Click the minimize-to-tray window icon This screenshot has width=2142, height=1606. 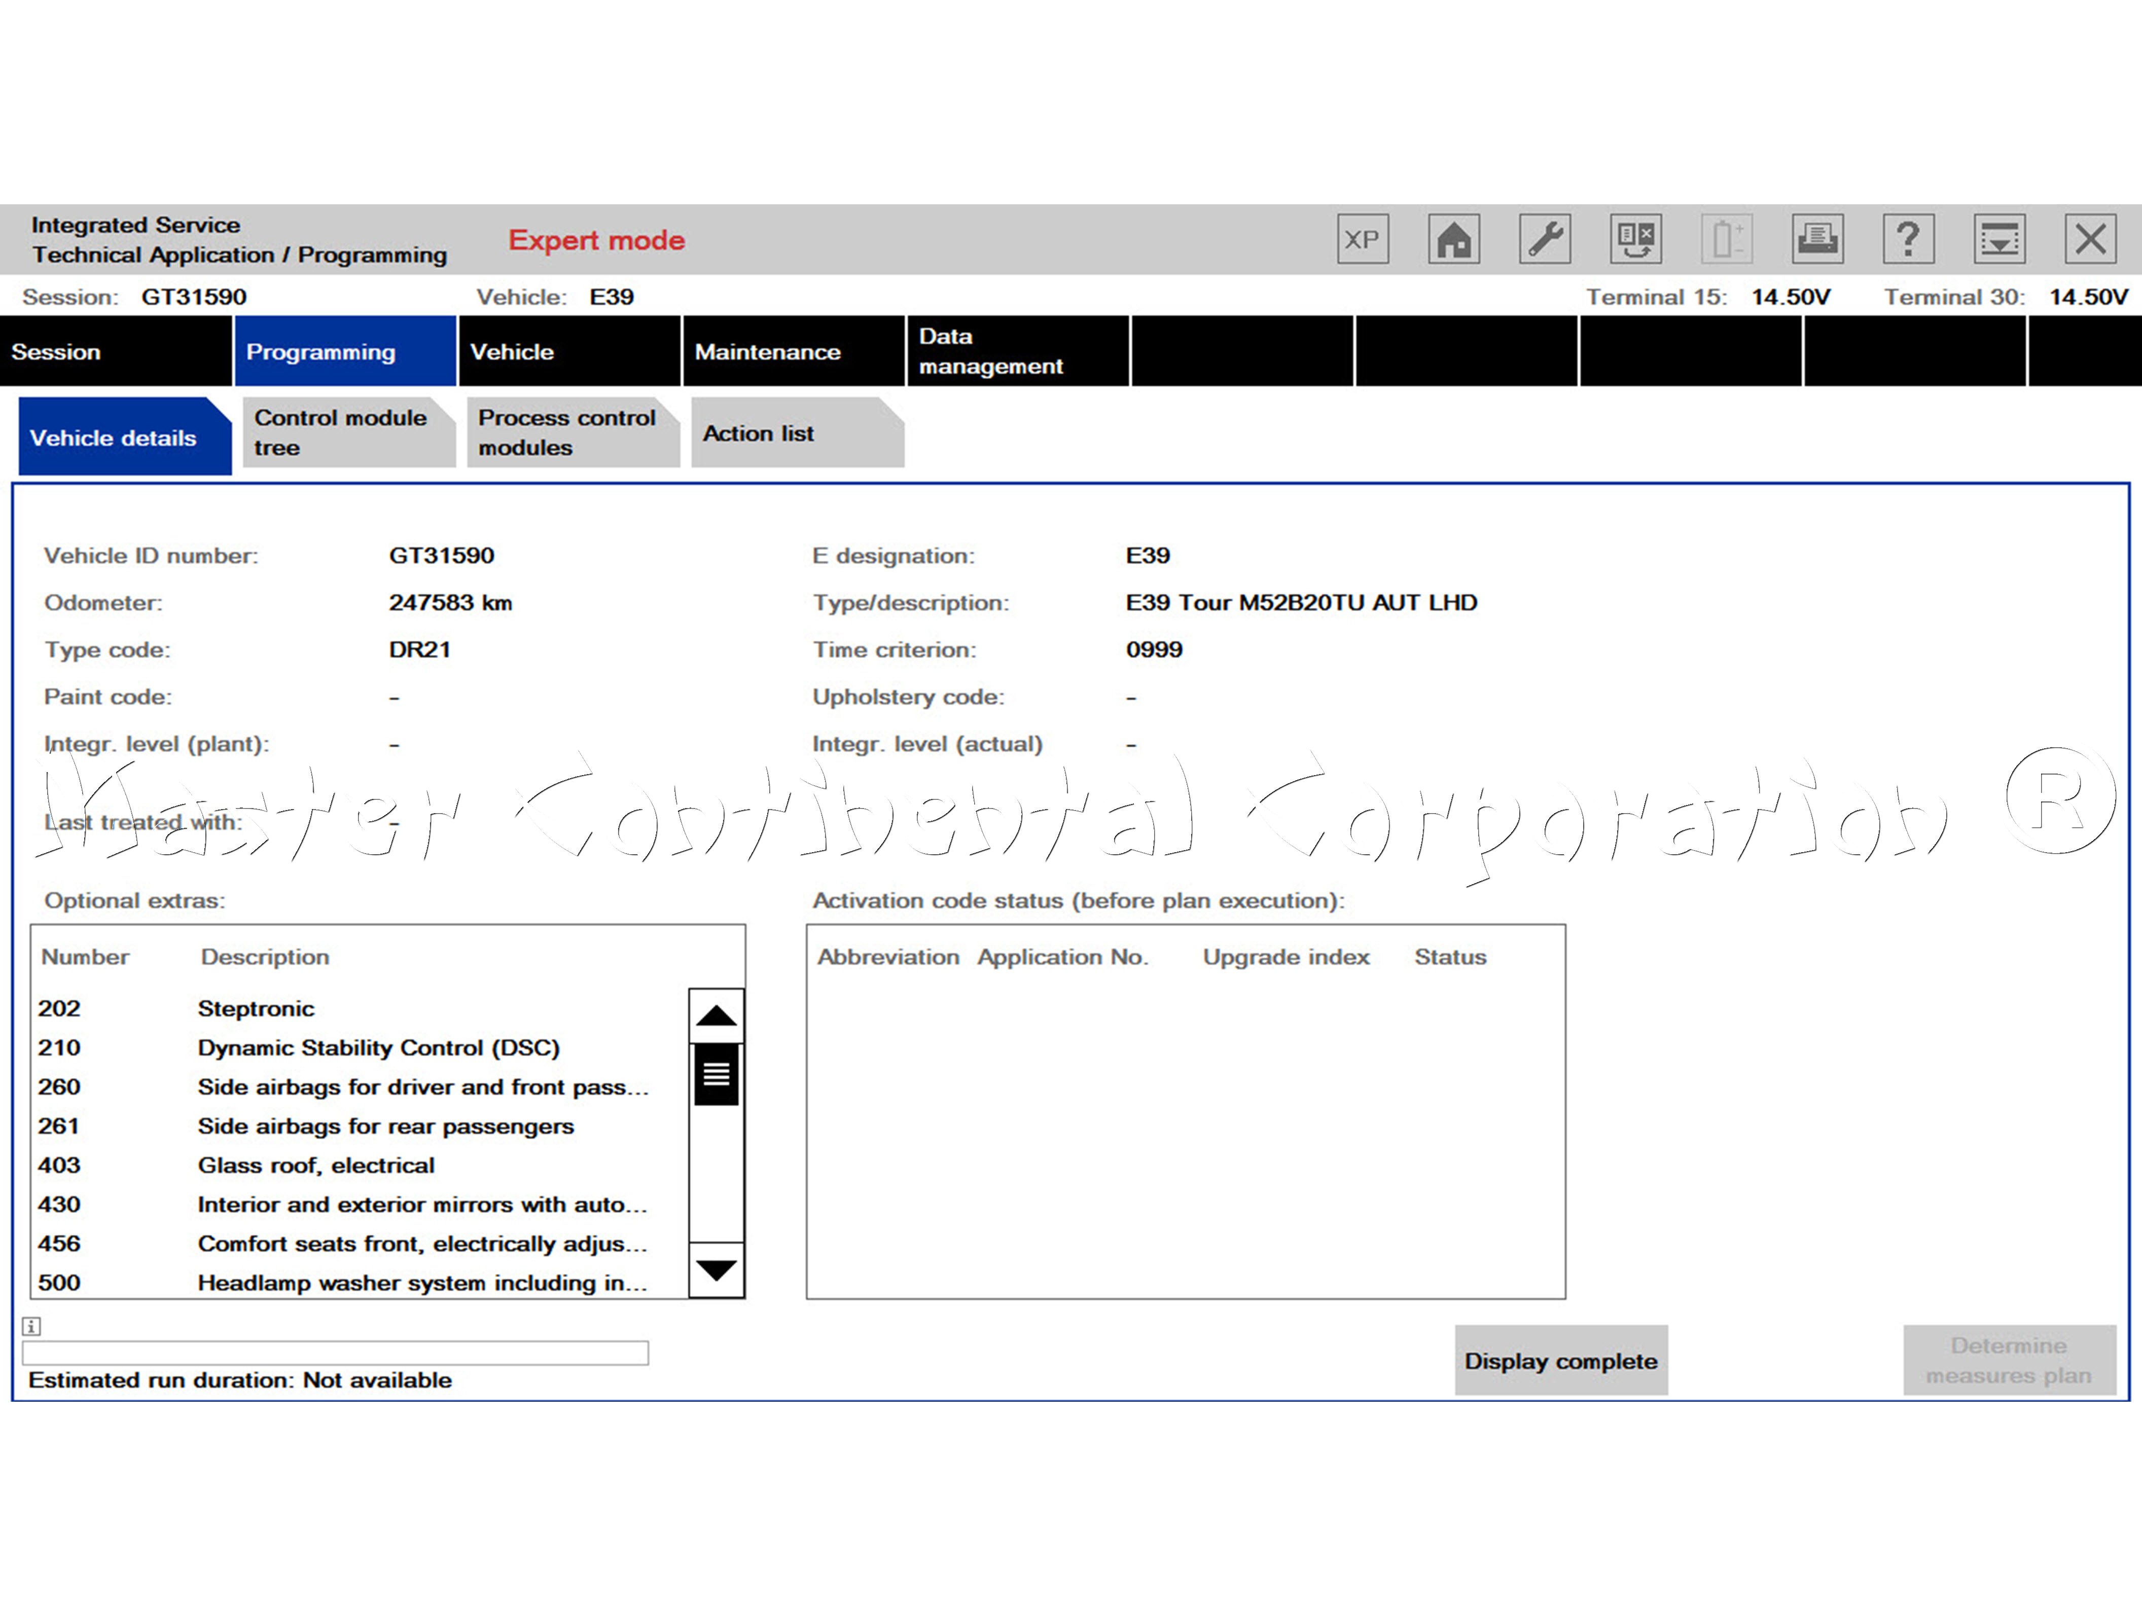pyautogui.click(x=2000, y=239)
